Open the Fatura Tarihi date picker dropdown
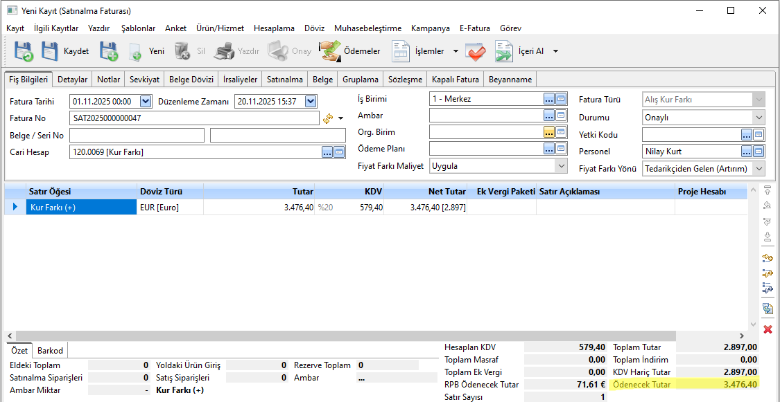The image size is (780, 402). click(x=146, y=102)
